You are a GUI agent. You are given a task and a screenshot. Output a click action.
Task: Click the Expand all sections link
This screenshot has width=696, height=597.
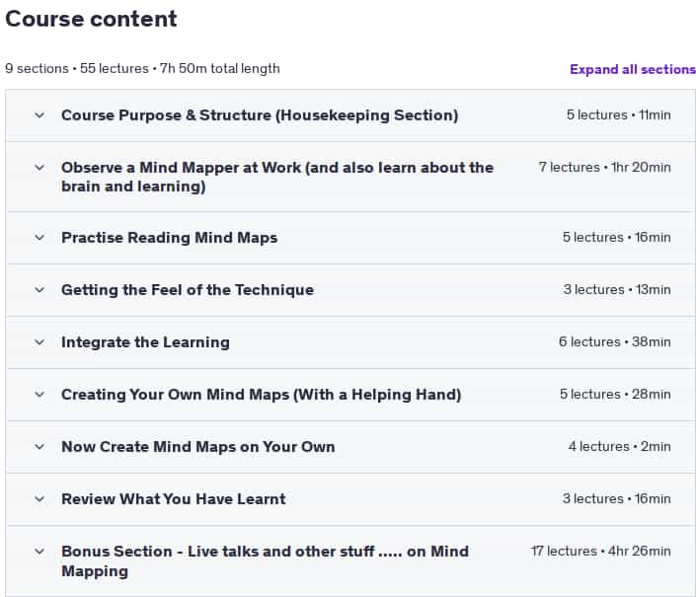click(633, 69)
